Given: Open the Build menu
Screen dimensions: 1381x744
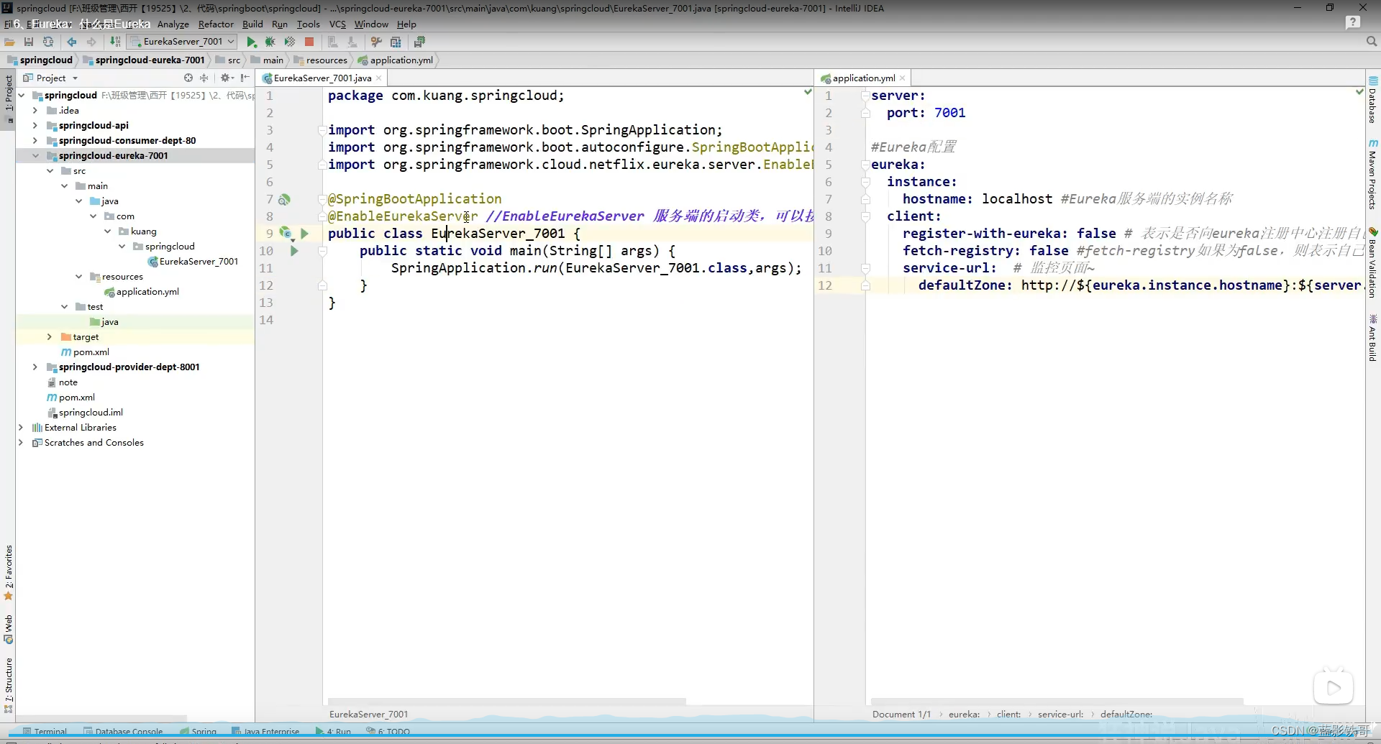Looking at the screenshot, I should tap(252, 24).
